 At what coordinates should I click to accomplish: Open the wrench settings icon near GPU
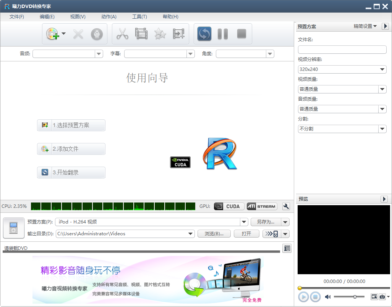point(286,206)
